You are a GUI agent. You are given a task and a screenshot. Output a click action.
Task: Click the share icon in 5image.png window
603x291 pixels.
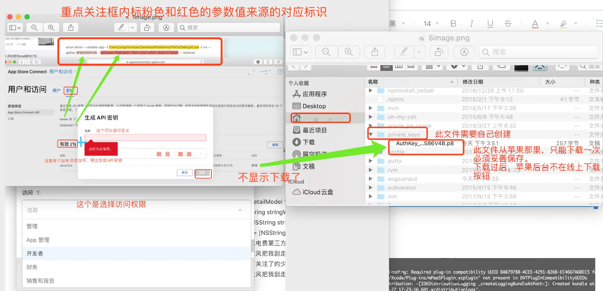tap(375, 52)
